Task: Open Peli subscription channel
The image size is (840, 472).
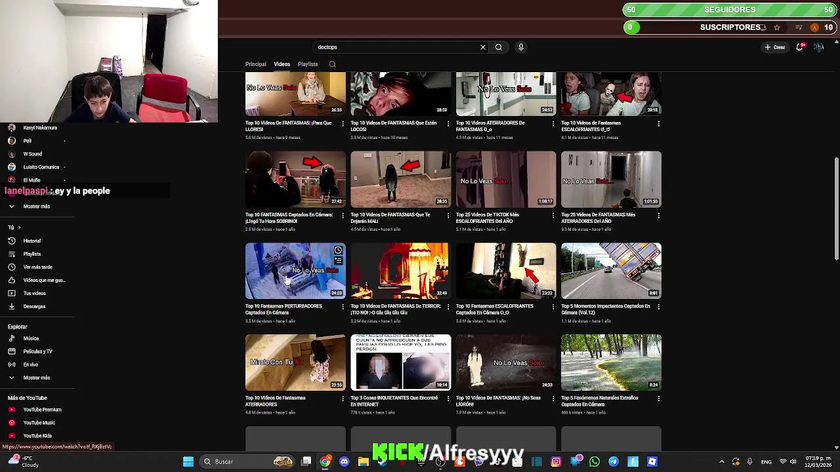Action: point(27,141)
